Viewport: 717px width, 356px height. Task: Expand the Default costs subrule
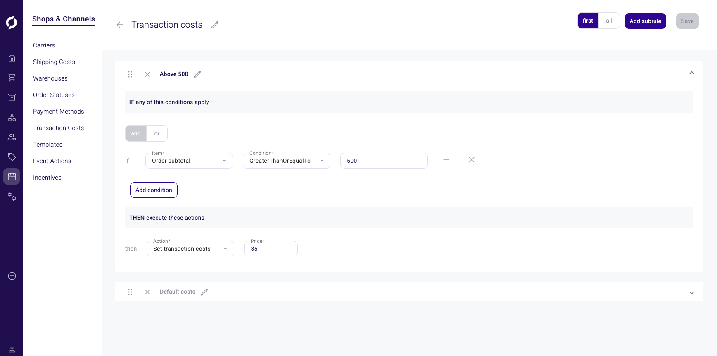tap(692, 292)
